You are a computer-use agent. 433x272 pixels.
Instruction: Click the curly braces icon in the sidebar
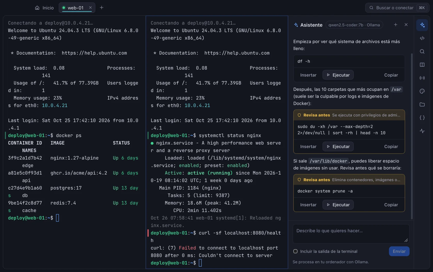click(x=422, y=118)
